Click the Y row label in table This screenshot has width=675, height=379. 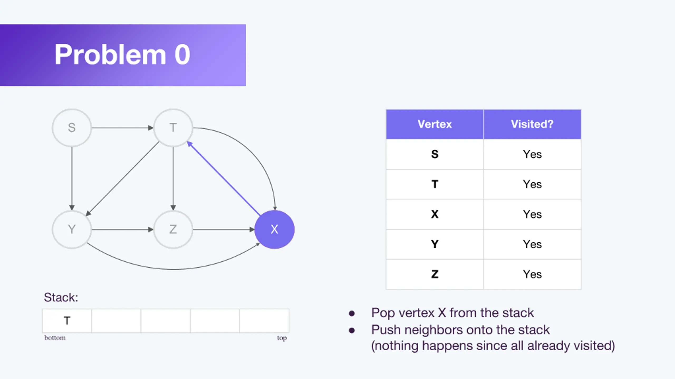pos(435,244)
